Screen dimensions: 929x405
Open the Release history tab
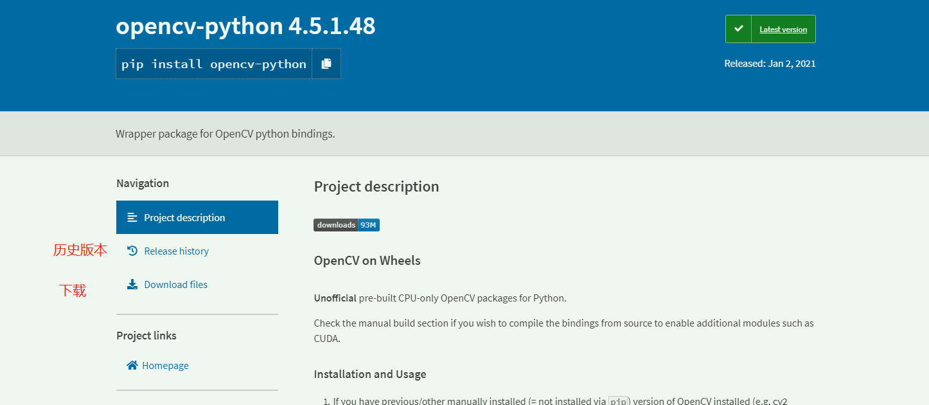(x=197, y=251)
